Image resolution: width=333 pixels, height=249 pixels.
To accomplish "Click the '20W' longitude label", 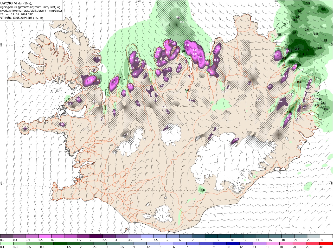I will click(138, 1).
